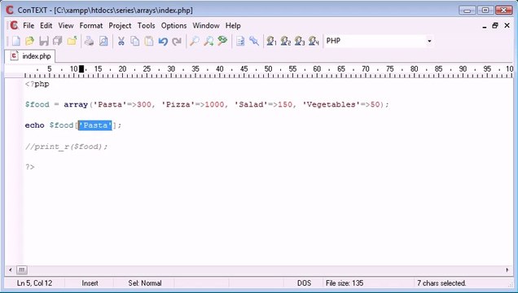
Task: Open Print Preview icon
Action: click(x=103, y=41)
